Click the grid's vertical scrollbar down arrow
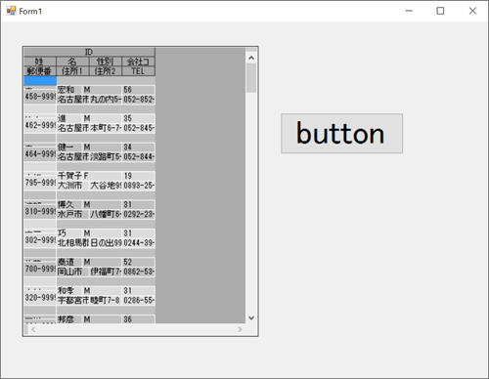 251,317
